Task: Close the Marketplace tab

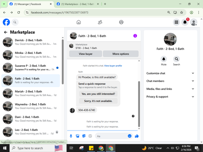Action: [98, 4]
